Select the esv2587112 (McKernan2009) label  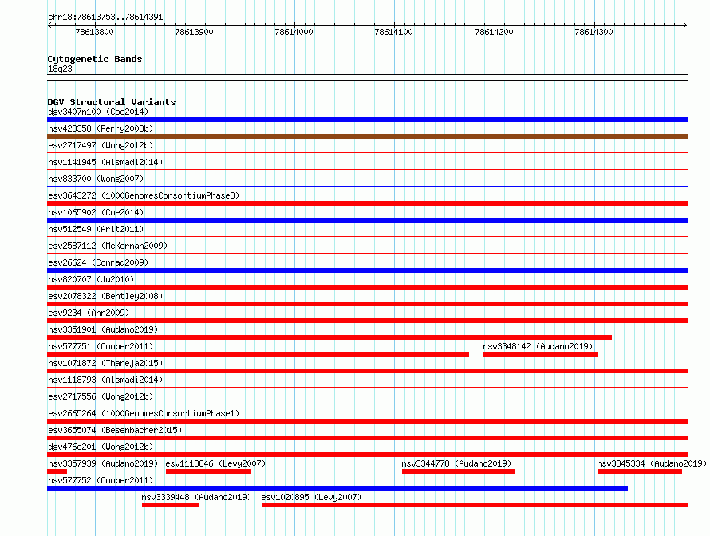point(108,246)
